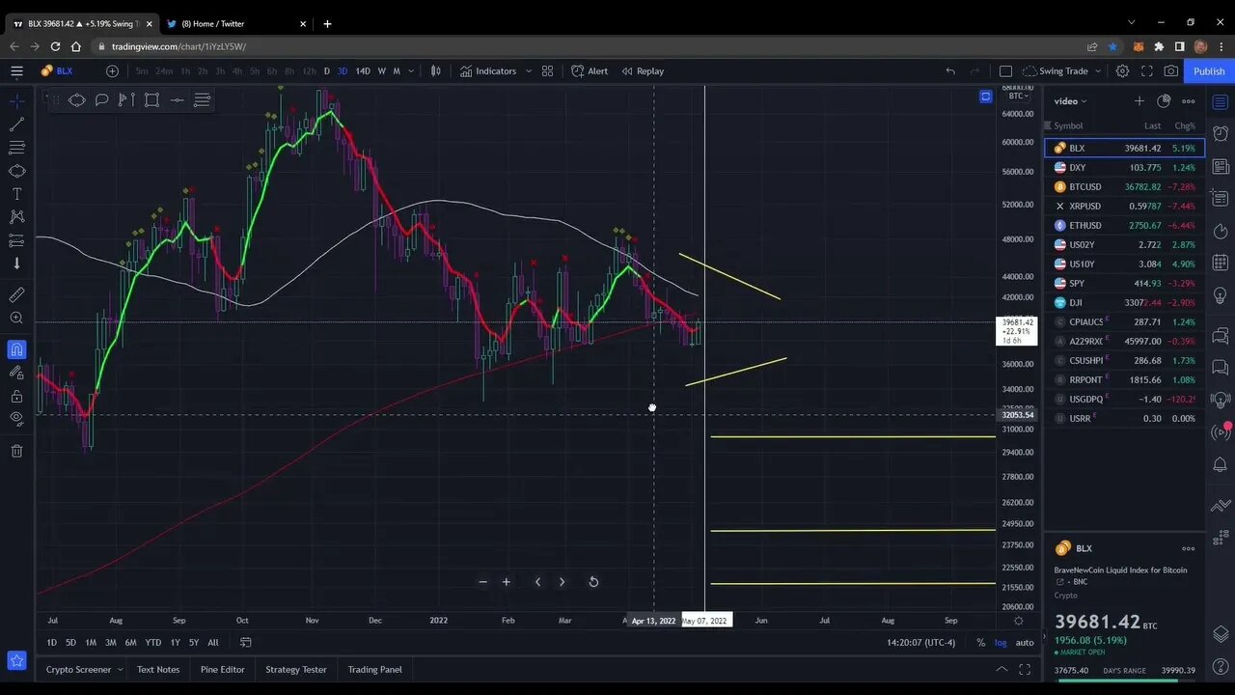This screenshot has width=1235, height=695.
Task: Open the timezone 14:20:07 (UTC-4) selector
Action: click(920, 642)
